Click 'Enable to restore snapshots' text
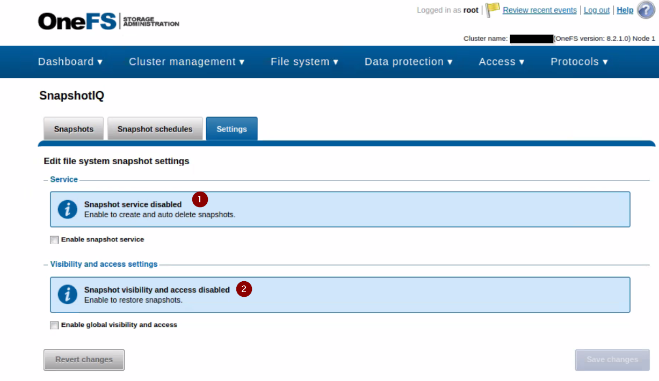Image resolution: width=659 pixels, height=381 pixels. click(x=133, y=300)
